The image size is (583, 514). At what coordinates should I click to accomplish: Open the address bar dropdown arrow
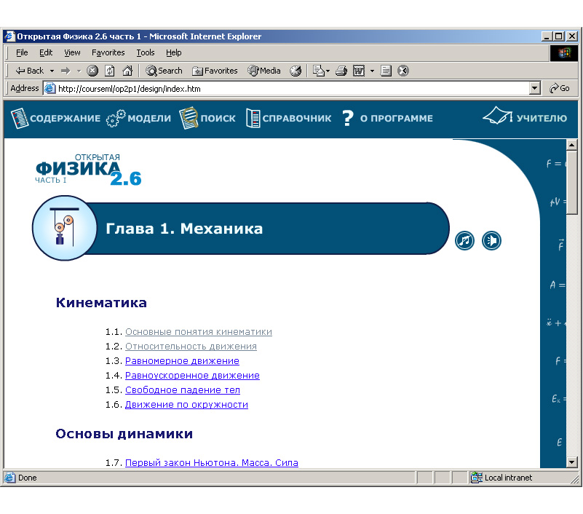tap(535, 89)
